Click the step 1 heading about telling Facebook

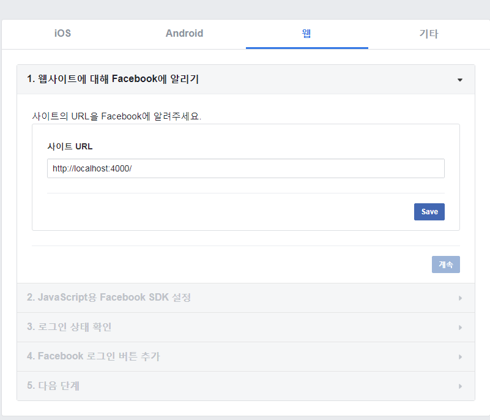pos(113,79)
